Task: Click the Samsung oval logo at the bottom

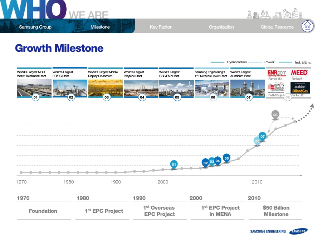Action: [299, 231]
